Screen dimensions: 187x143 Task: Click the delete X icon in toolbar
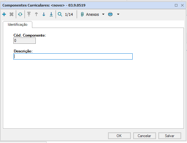click(11, 14)
